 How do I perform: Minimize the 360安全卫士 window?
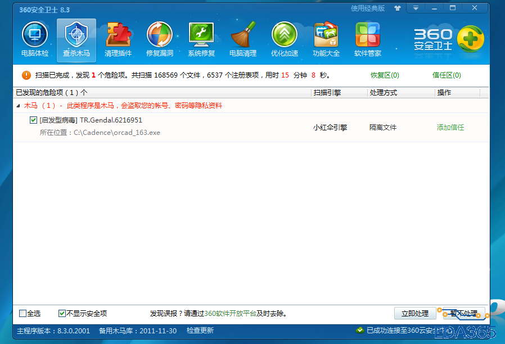434,8
